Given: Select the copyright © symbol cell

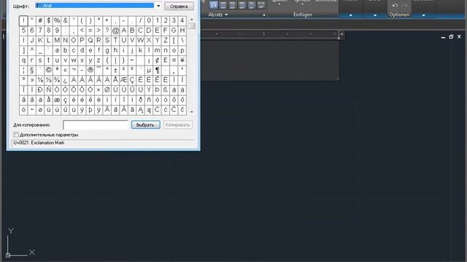Looking at the screenshot, I should [x=49, y=70].
